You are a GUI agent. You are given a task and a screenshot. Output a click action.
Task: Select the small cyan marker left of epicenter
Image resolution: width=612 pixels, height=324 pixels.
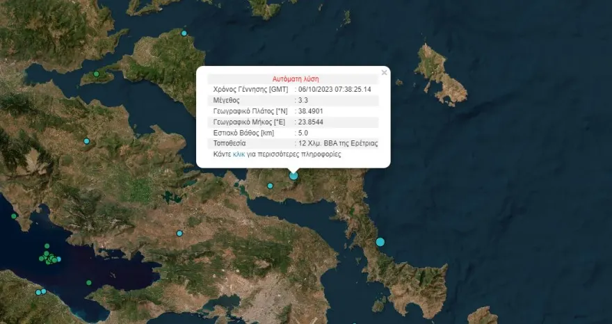[270, 186]
